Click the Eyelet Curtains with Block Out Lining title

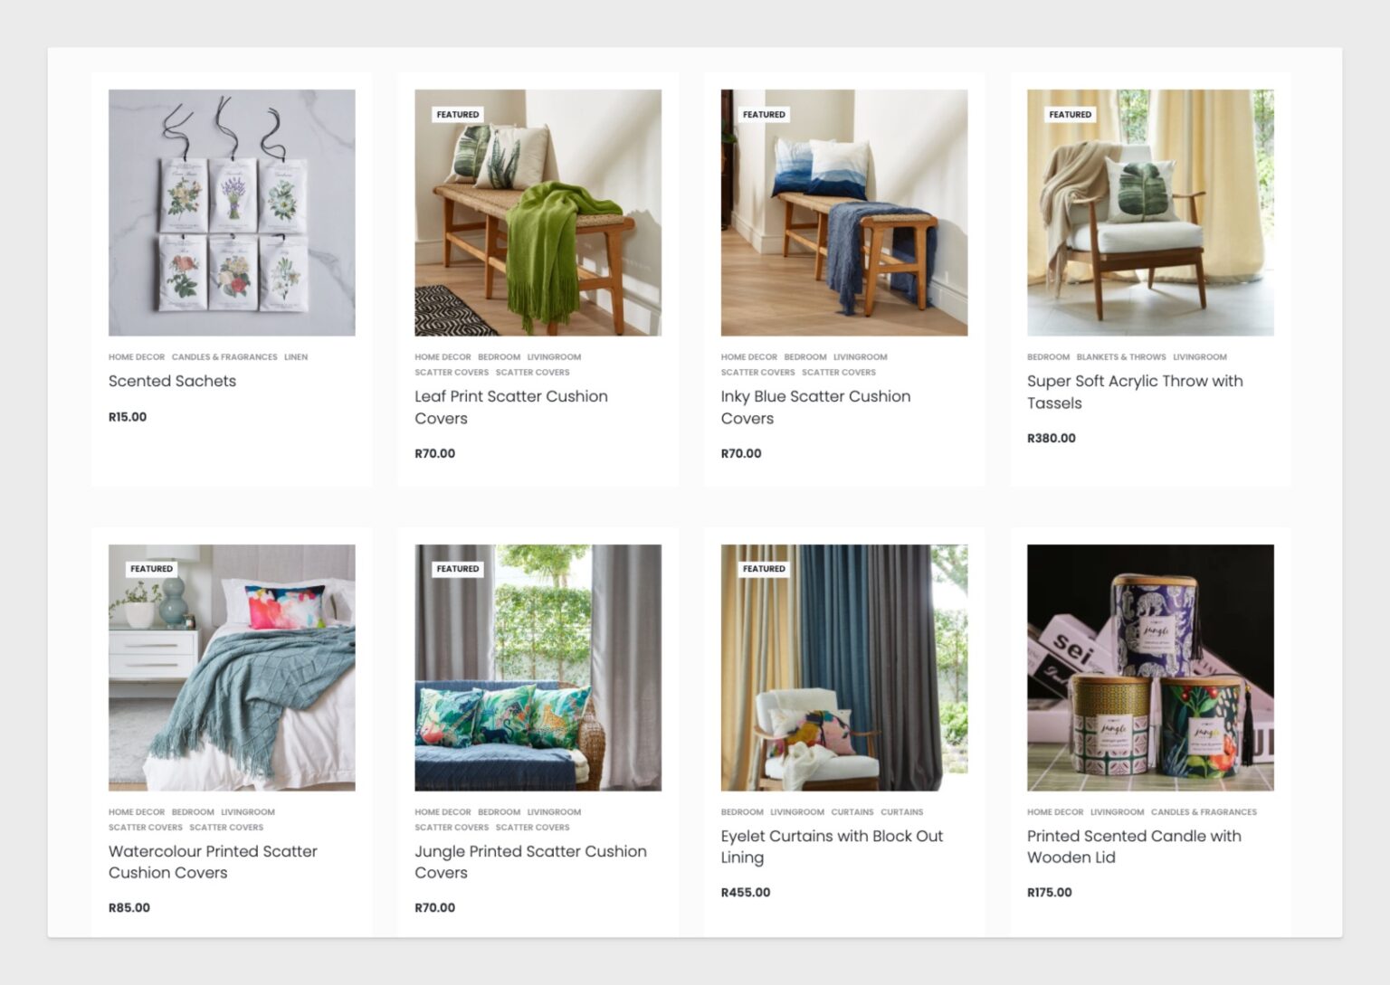click(832, 847)
